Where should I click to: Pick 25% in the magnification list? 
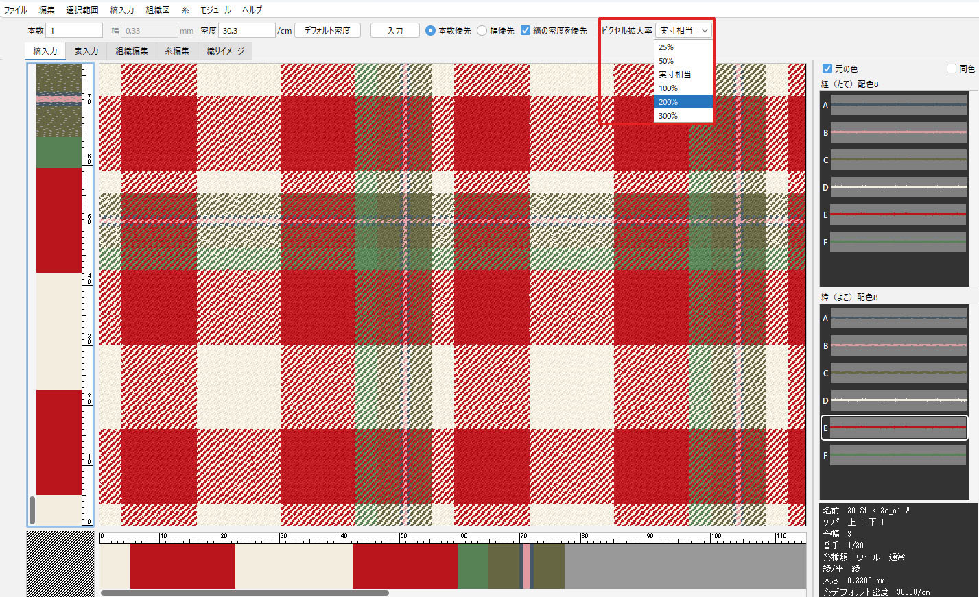click(x=683, y=47)
